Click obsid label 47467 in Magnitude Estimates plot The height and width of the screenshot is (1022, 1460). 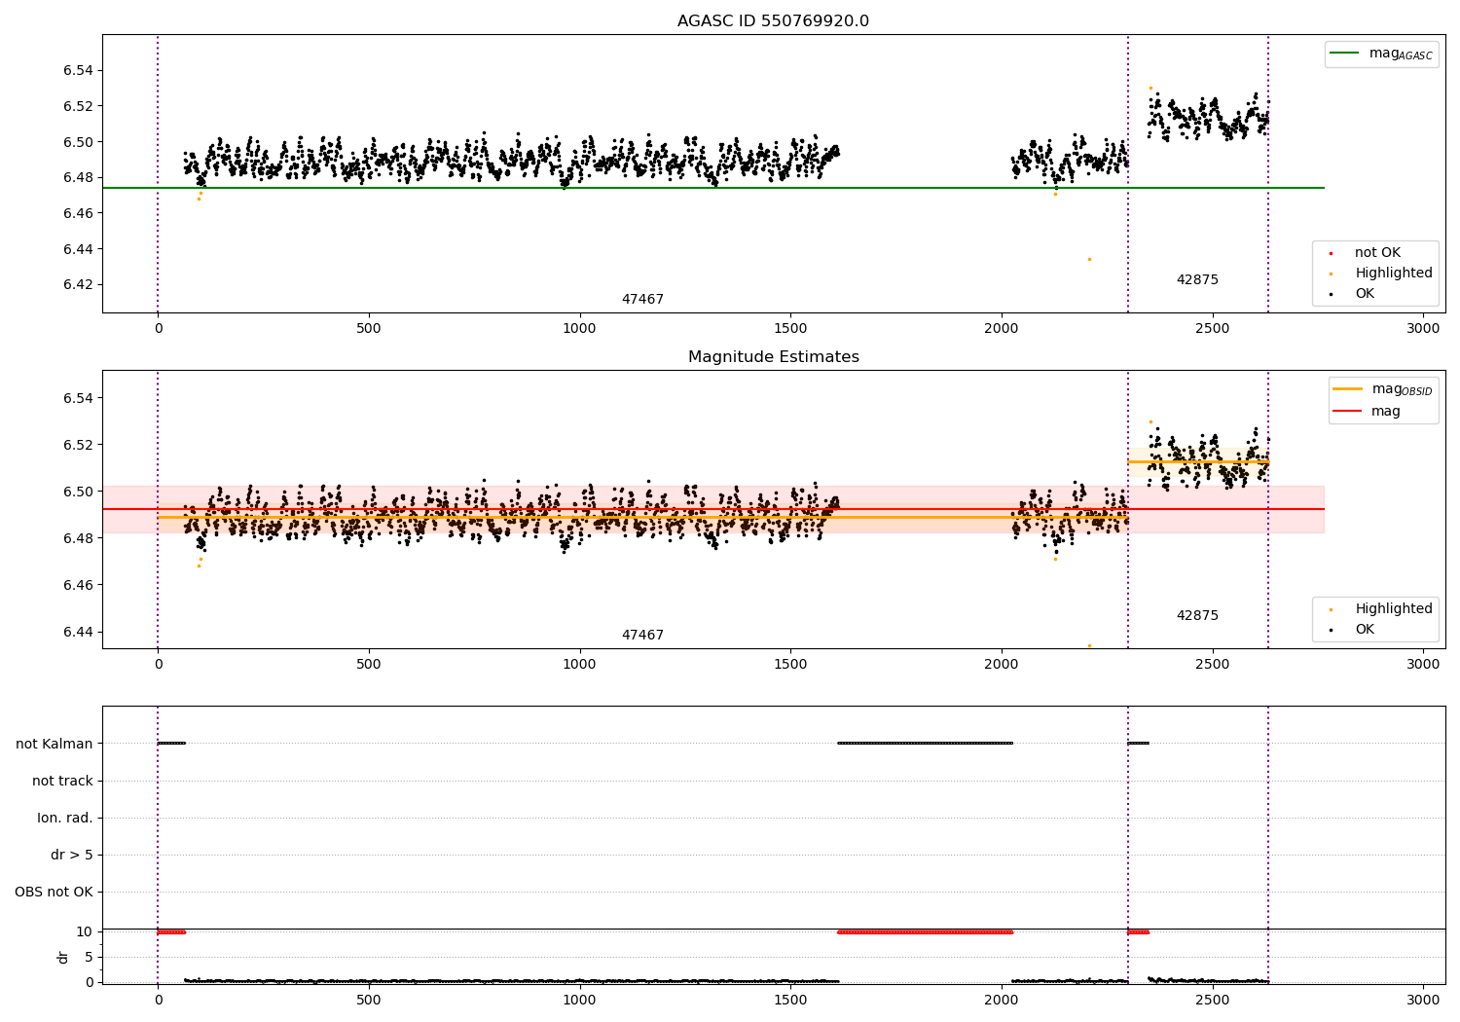pos(642,636)
